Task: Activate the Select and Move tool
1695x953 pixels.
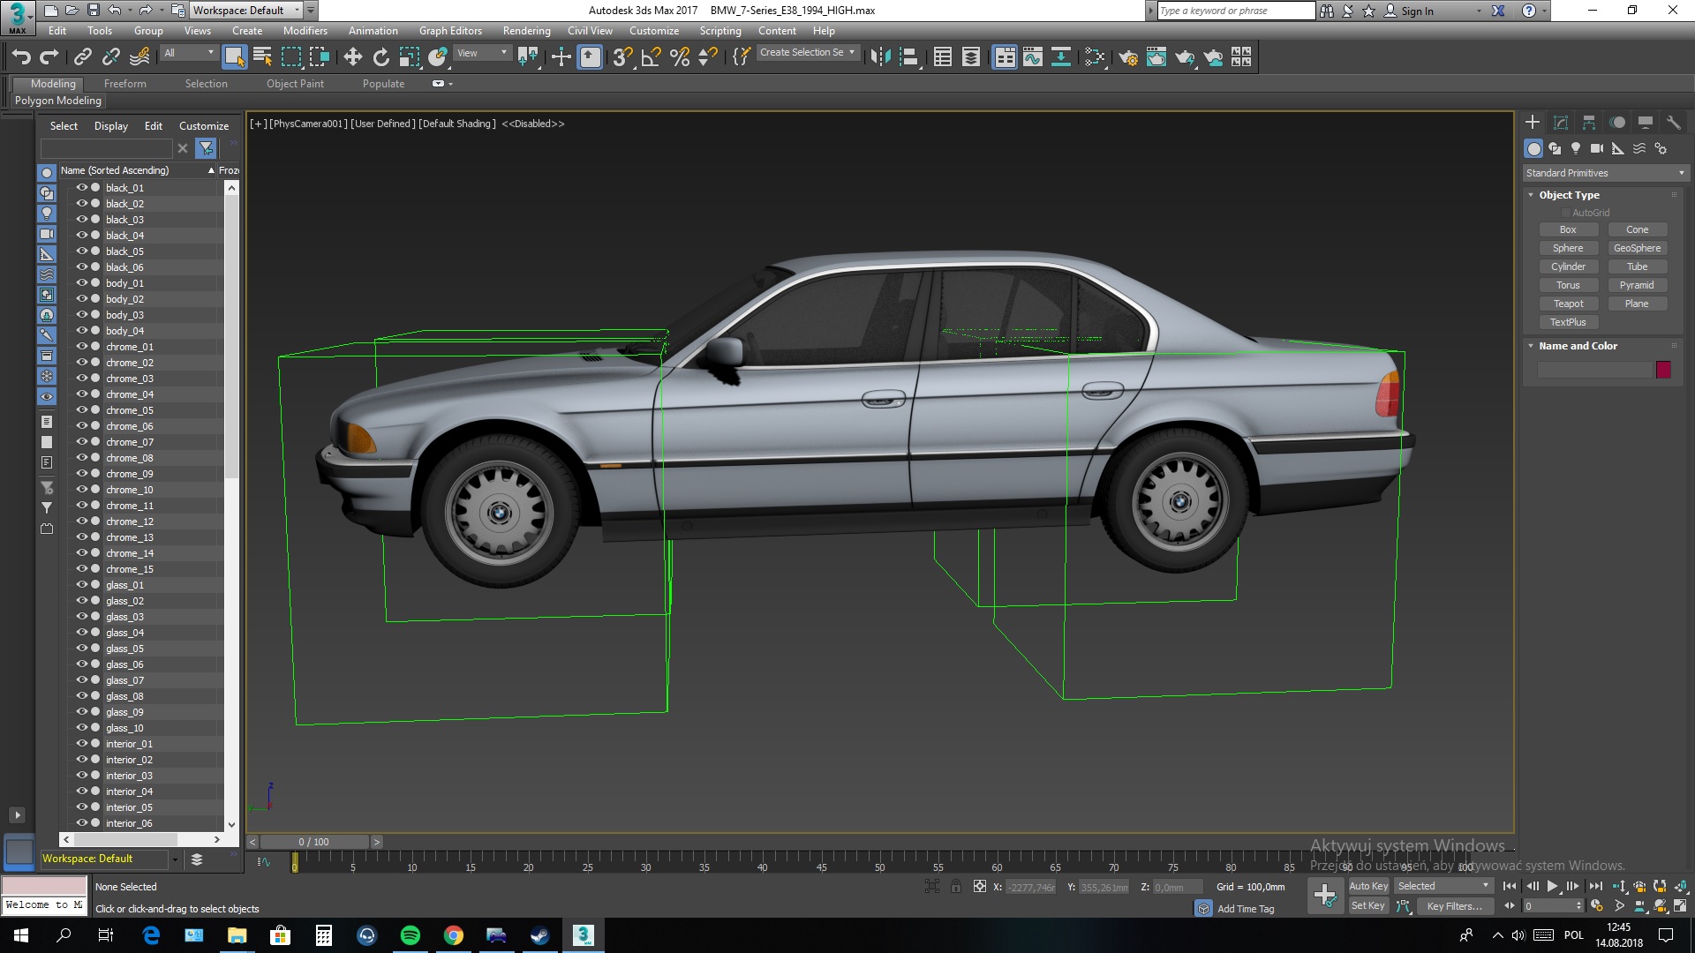Action: tap(352, 57)
